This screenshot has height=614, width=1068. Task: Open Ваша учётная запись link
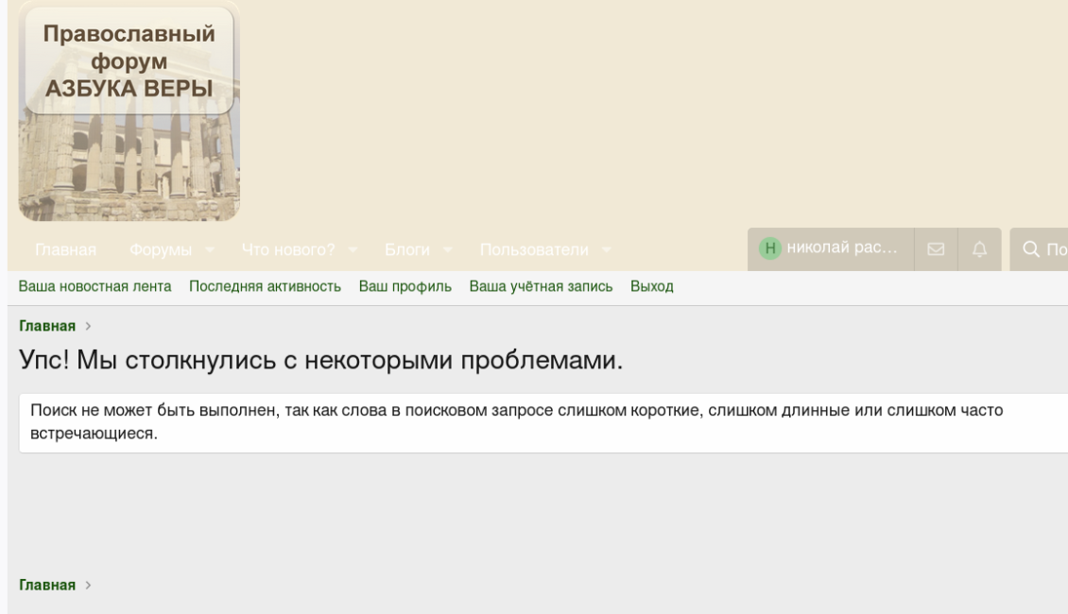click(541, 286)
